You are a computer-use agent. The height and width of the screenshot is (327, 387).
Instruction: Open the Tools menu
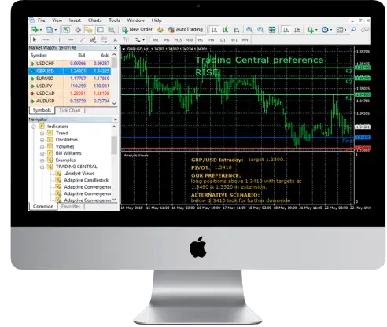coord(114,20)
